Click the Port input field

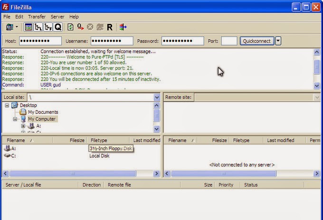[229, 41]
